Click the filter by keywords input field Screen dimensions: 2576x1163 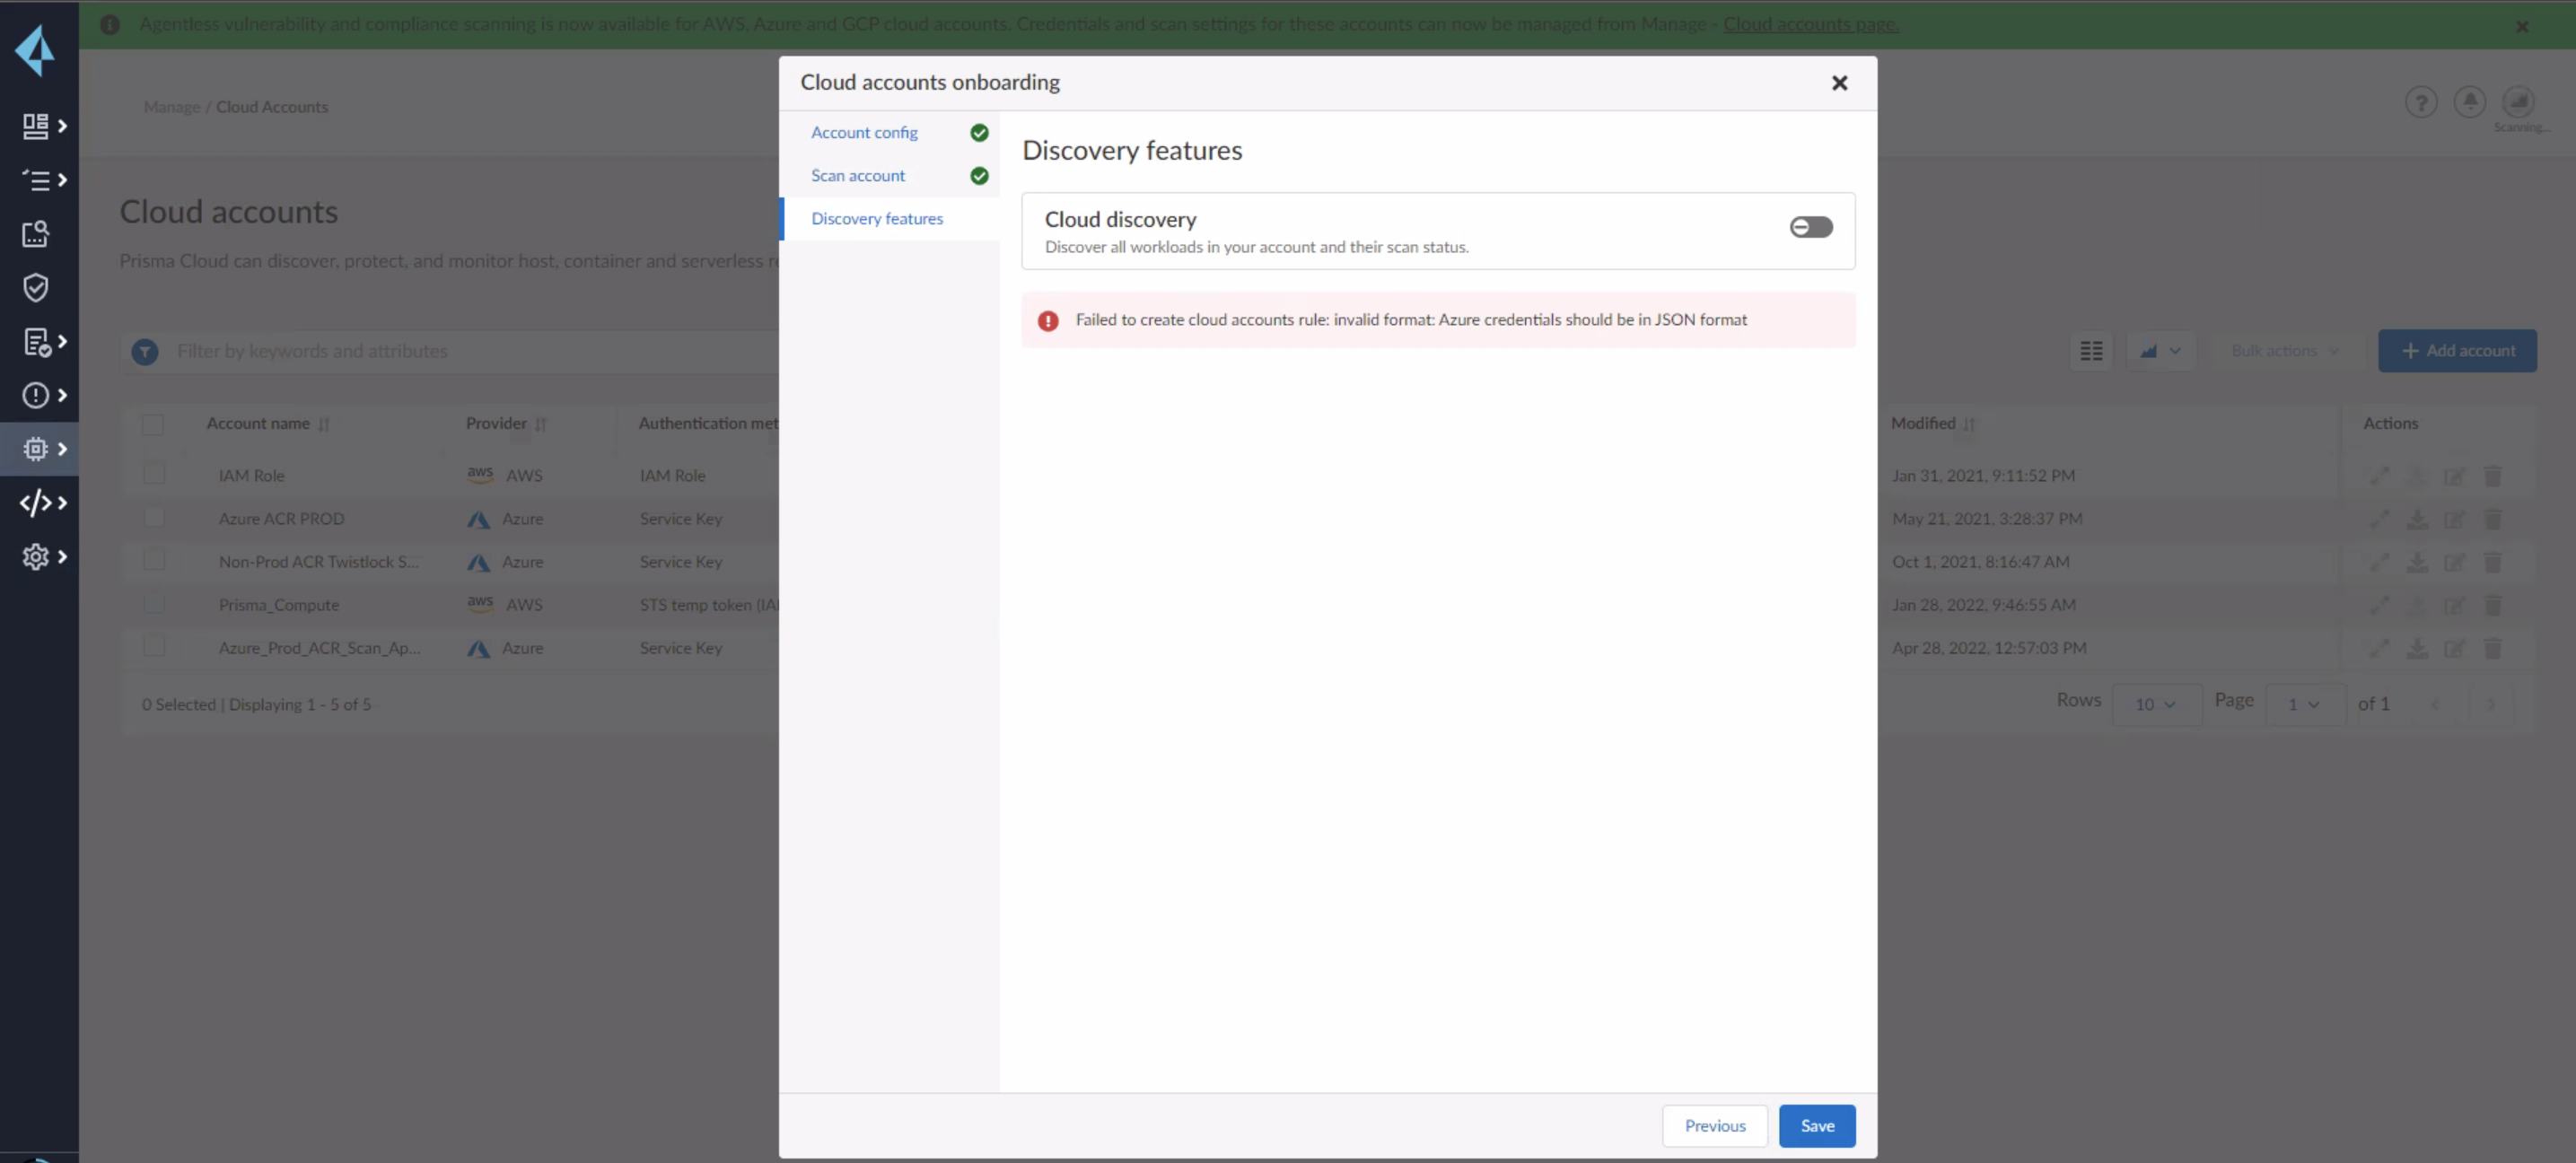(x=400, y=351)
